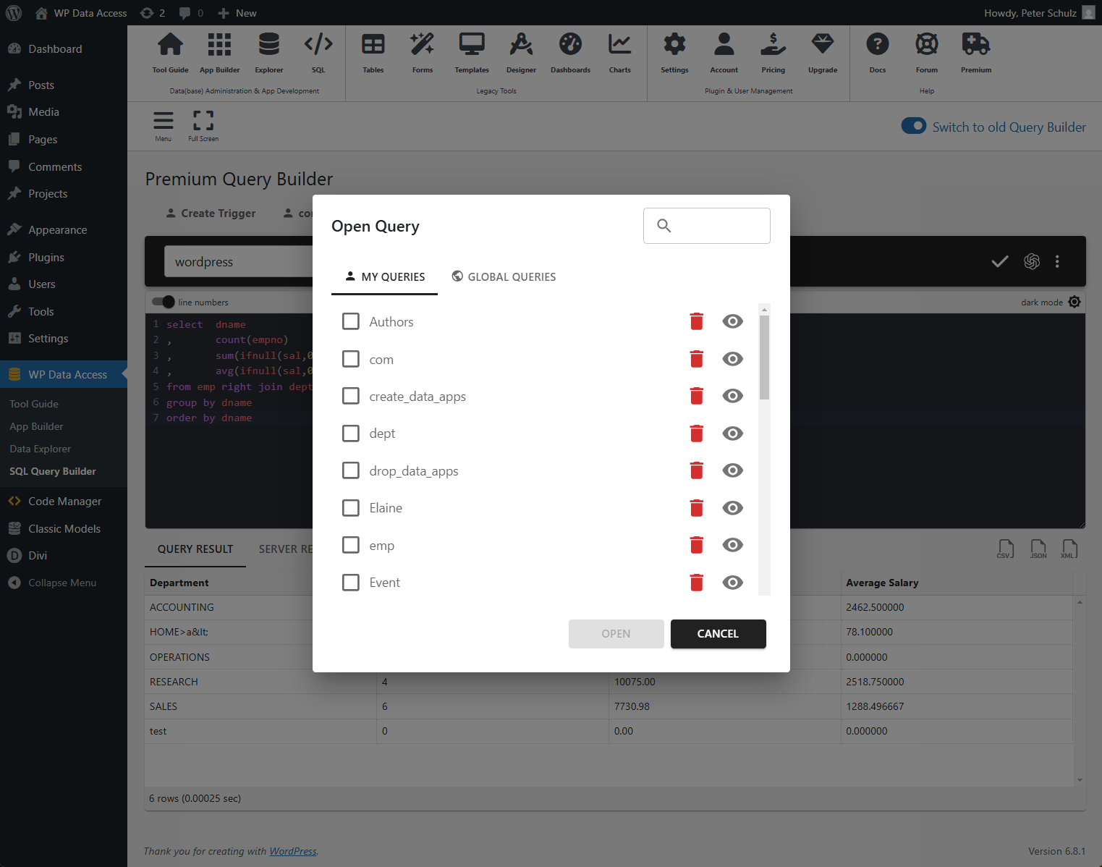Click the query list scrollbar thumb
Screen dimensions: 1102x867
764,357
